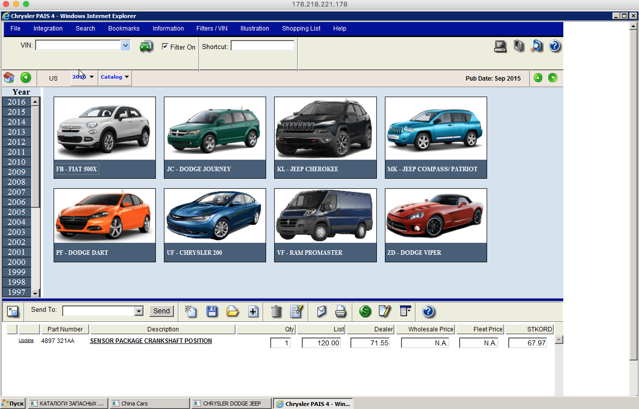Click the magnifier search icon at top right

coord(537,47)
